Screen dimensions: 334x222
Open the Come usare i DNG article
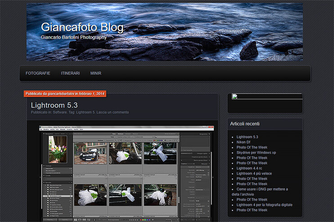[x=260, y=192]
